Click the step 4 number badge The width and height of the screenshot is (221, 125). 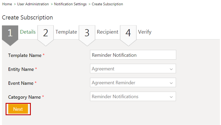click(128, 33)
